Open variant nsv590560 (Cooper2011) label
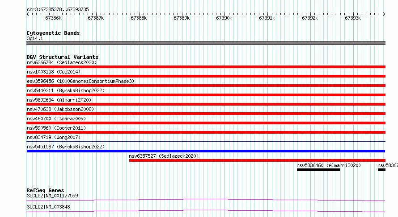The image size is (398, 217). tap(56, 128)
